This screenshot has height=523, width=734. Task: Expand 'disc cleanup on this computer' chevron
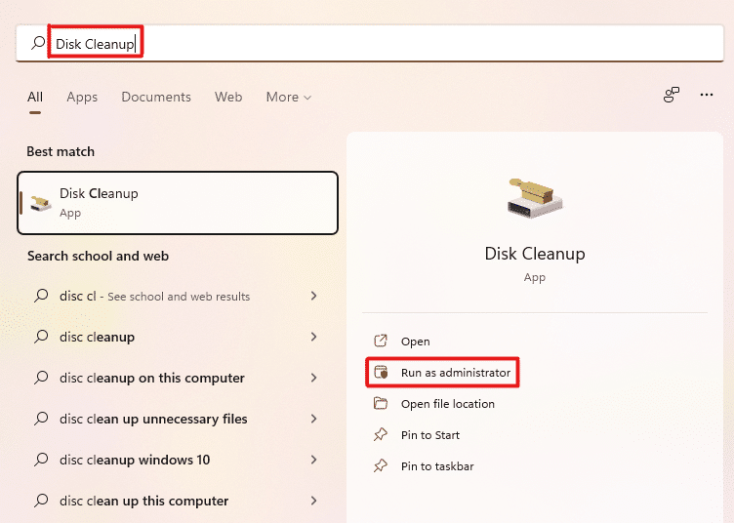point(314,378)
